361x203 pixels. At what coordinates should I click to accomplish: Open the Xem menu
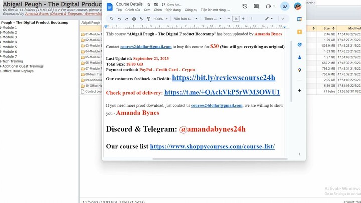[147, 10]
